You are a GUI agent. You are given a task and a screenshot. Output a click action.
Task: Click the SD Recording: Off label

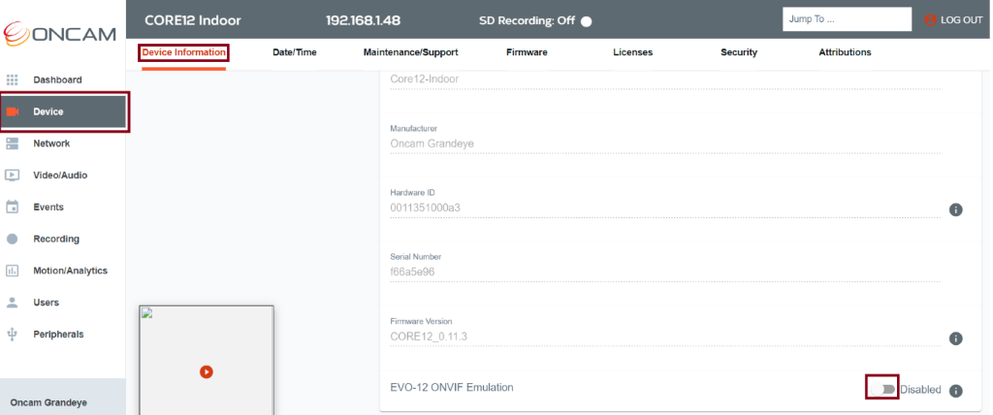pyautogui.click(x=527, y=21)
